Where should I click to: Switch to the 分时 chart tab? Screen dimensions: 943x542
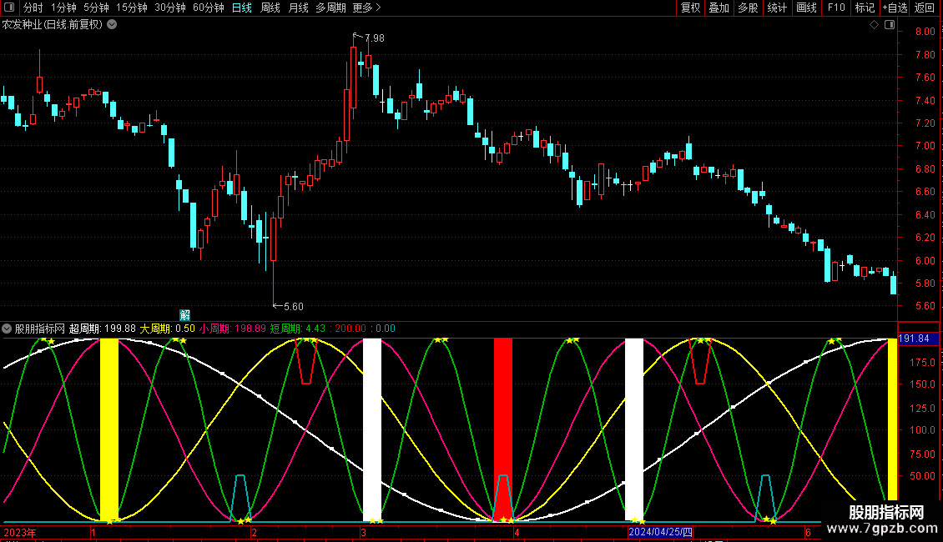(33, 8)
